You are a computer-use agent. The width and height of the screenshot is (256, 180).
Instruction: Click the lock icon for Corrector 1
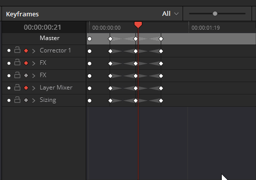(x=17, y=50)
